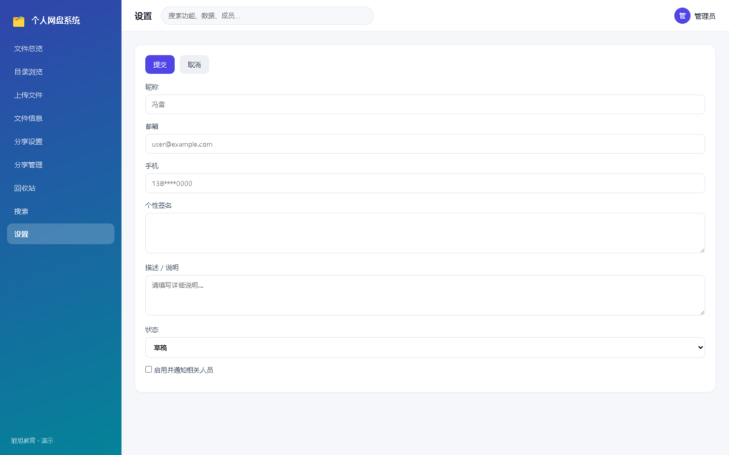The width and height of the screenshot is (729, 455).
Task: Click the admin avatar circle
Action: point(682,16)
